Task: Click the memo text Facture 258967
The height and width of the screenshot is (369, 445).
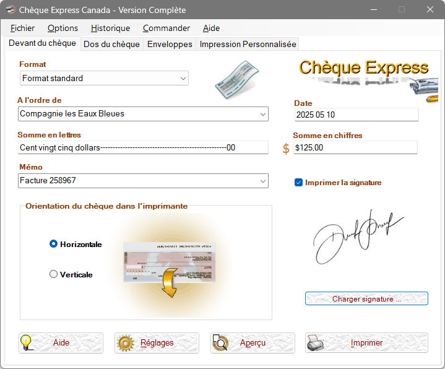Action: coord(48,180)
